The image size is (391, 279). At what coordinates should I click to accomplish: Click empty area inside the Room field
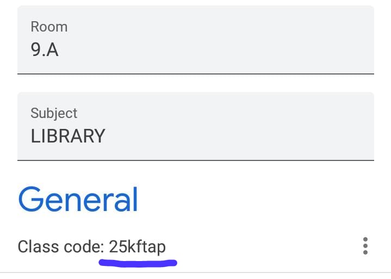coord(225,40)
